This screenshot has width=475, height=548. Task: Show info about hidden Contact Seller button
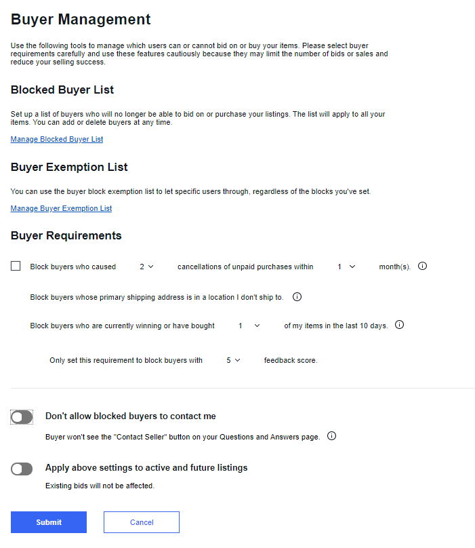click(331, 436)
